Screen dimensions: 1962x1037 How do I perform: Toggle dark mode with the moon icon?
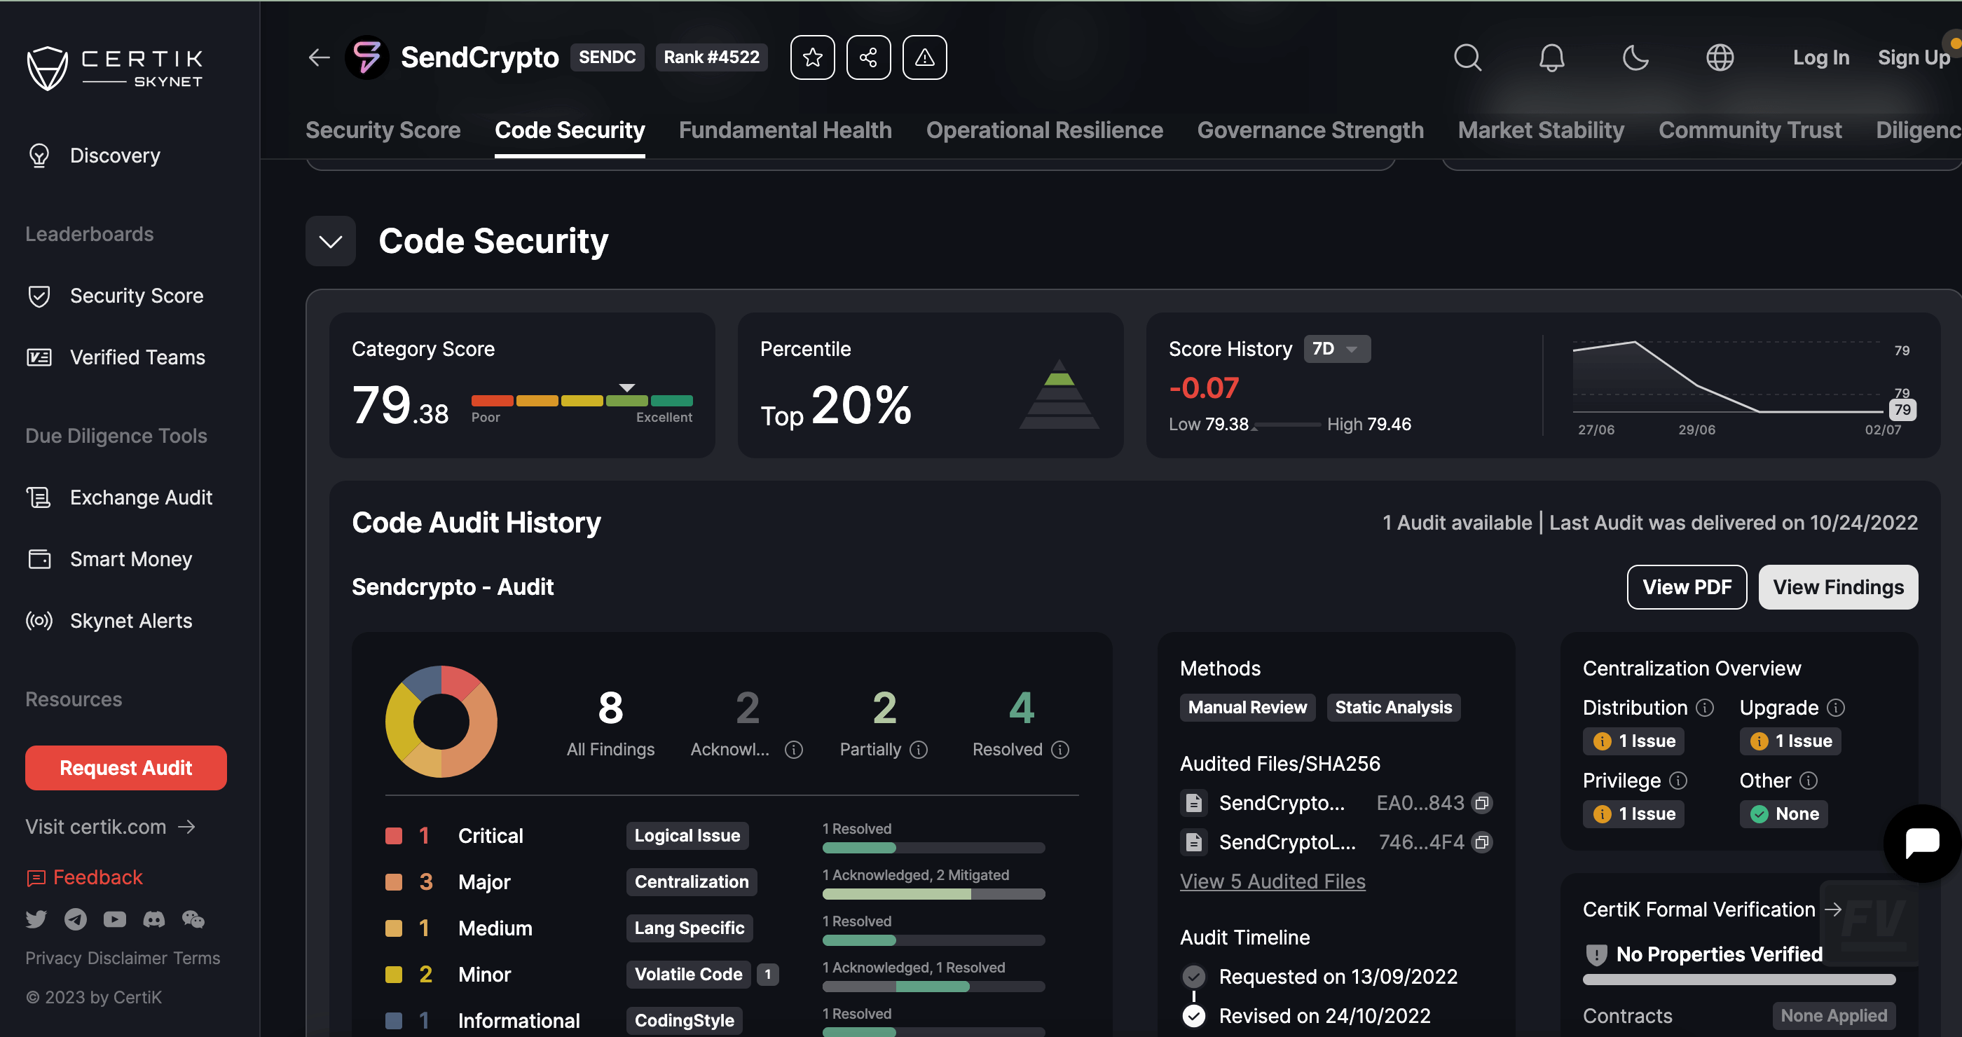point(1635,57)
